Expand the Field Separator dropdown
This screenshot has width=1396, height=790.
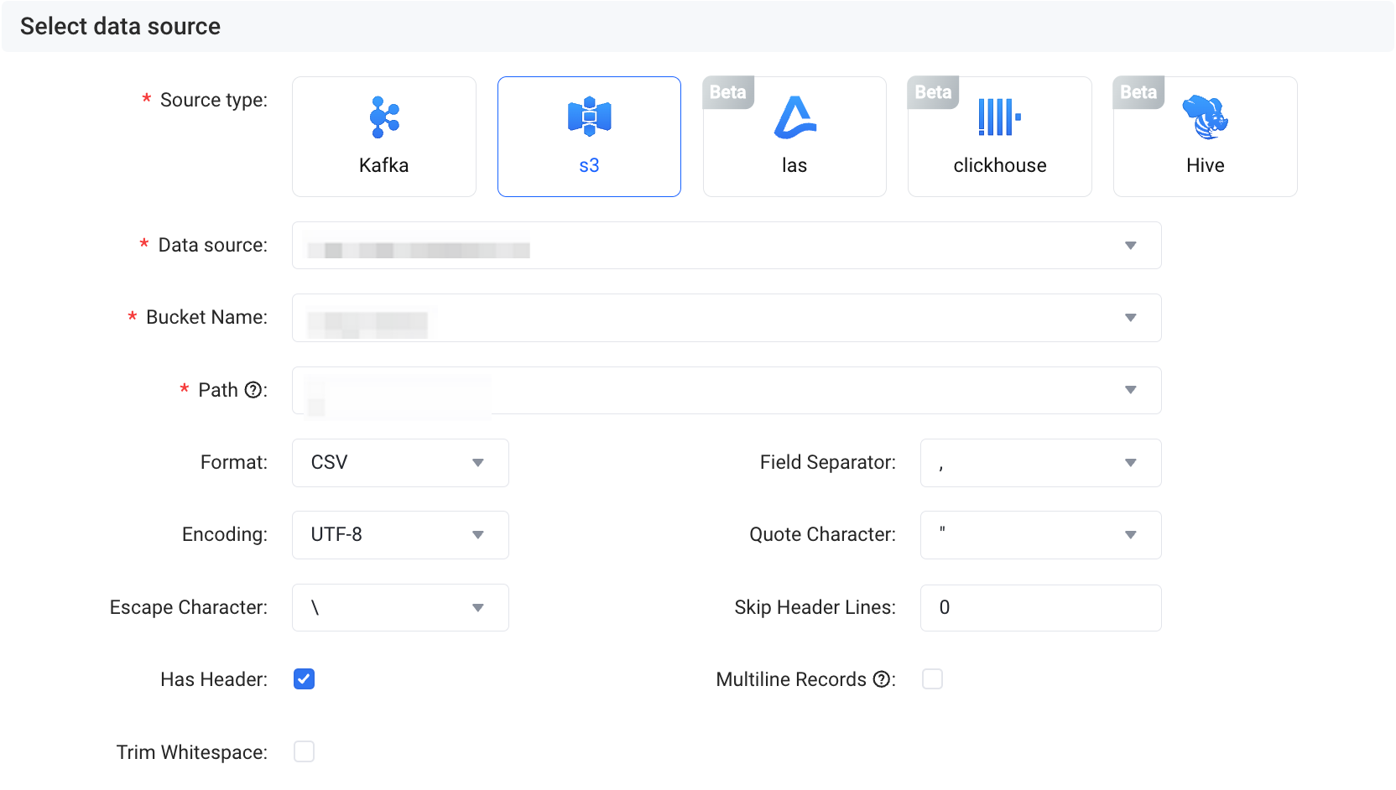click(1040, 463)
